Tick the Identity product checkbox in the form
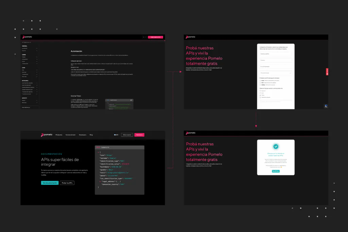Viewport: 348px width, 232px height. pos(260,85)
